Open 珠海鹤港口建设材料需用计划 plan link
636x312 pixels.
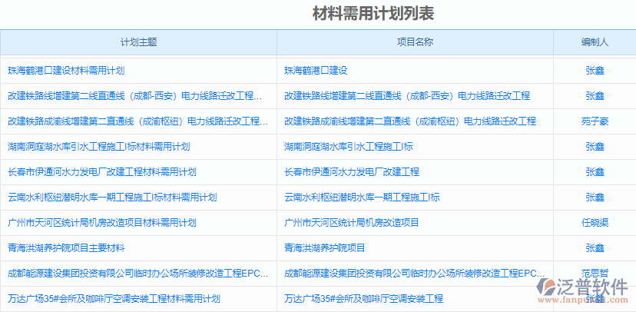pyautogui.click(x=66, y=71)
